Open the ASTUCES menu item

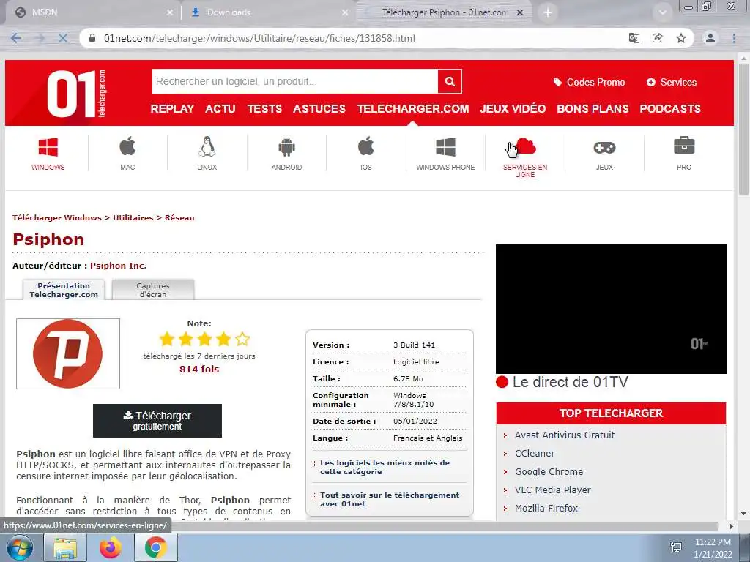point(319,109)
